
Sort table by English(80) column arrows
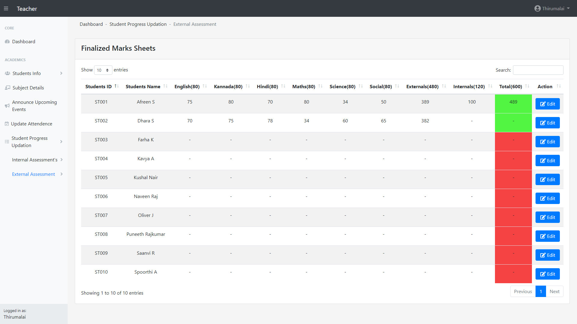(205, 86)
